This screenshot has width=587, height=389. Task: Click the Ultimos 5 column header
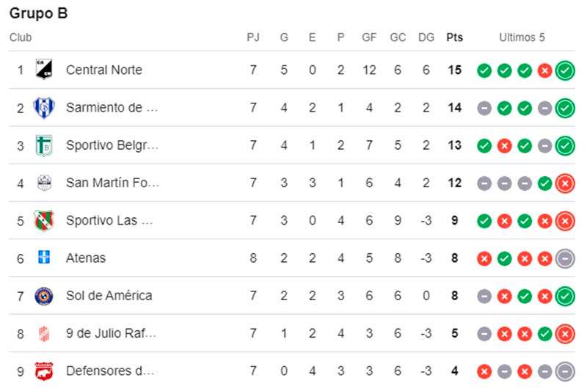pos(522,37)
